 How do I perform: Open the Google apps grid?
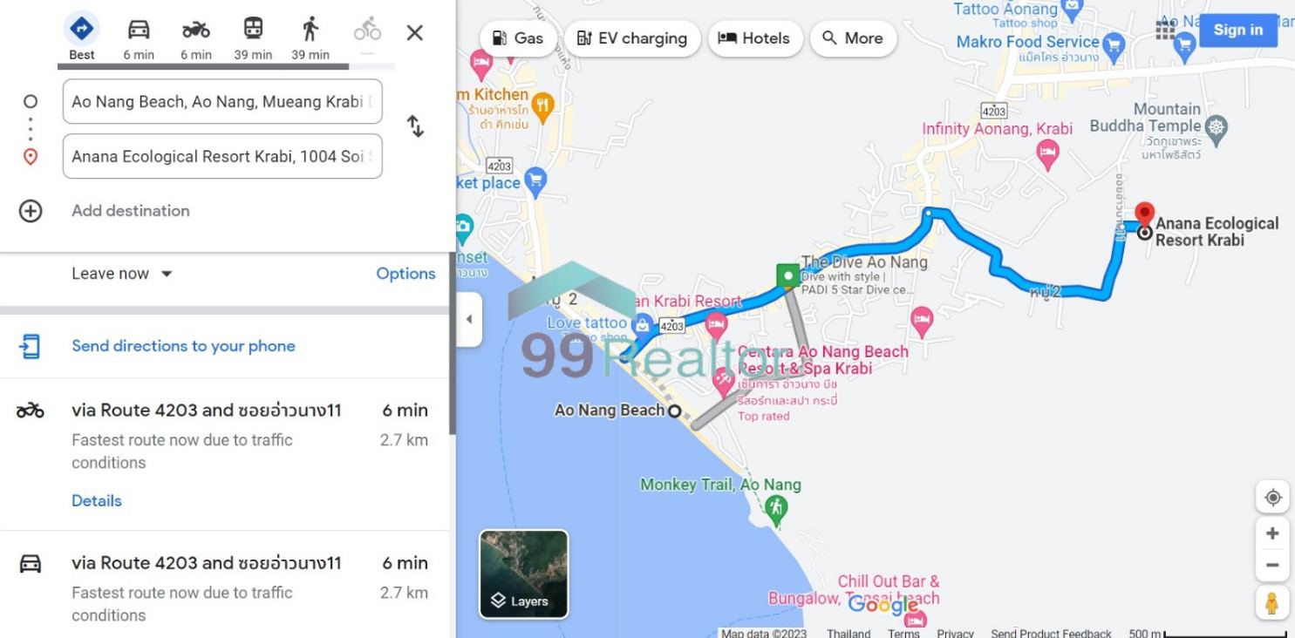[1165, 31]
